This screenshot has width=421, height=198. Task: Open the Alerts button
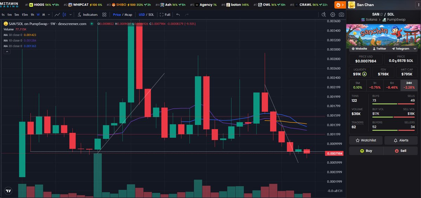point(401,140)
